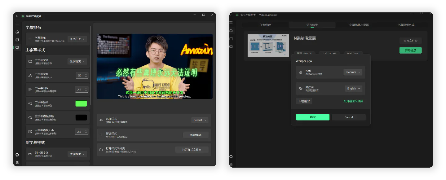
Task: Open subtitle style icon in VideoCaptioner sidebar
Action: (x=231, y=46)
